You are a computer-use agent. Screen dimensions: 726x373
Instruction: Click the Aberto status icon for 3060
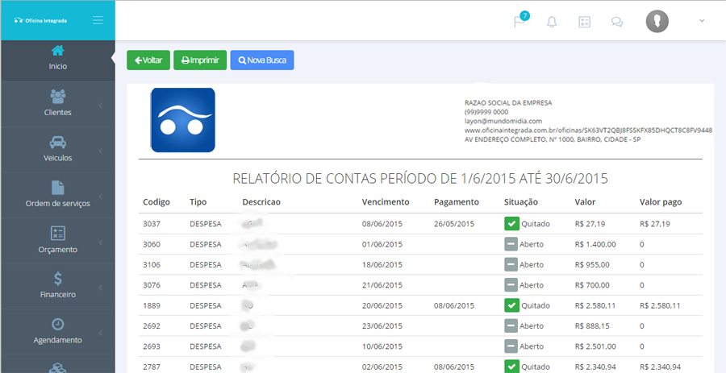click(511, 244)
